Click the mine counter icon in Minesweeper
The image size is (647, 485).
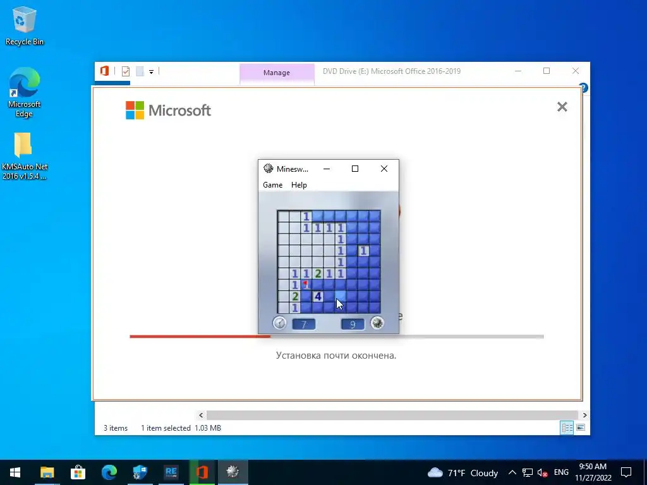tap(377, 323)
